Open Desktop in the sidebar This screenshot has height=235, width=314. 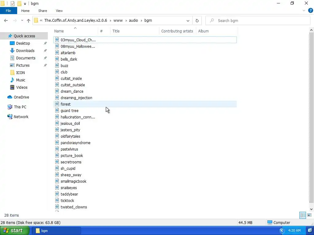(23, 43)
